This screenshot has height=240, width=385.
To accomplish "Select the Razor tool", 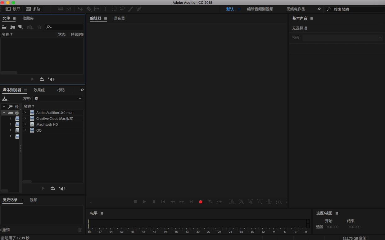I will point(89,9).
